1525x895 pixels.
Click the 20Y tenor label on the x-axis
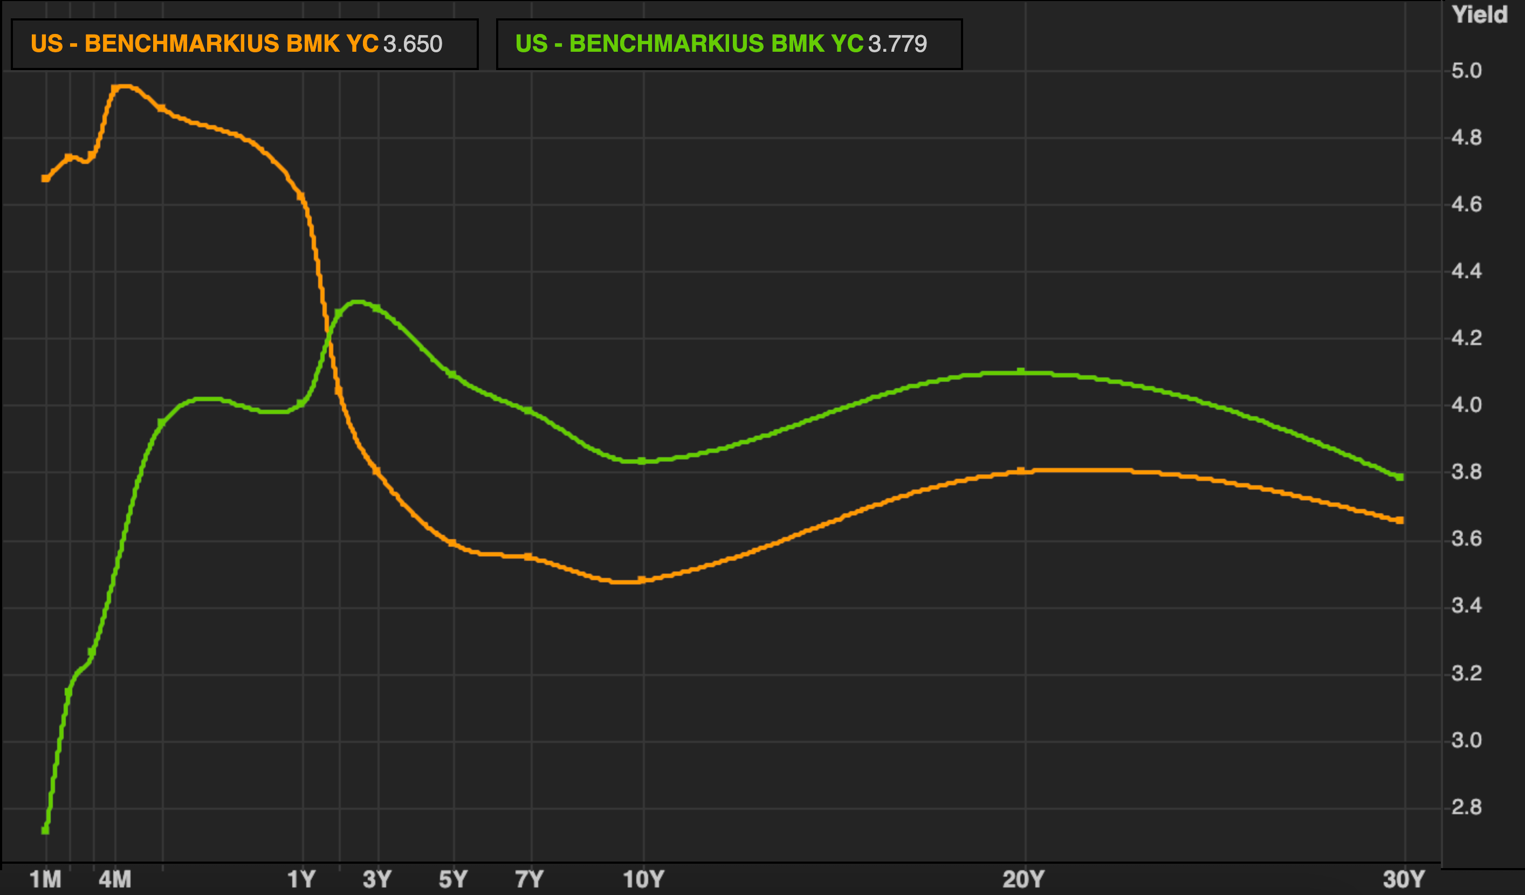click(1023, 879)
